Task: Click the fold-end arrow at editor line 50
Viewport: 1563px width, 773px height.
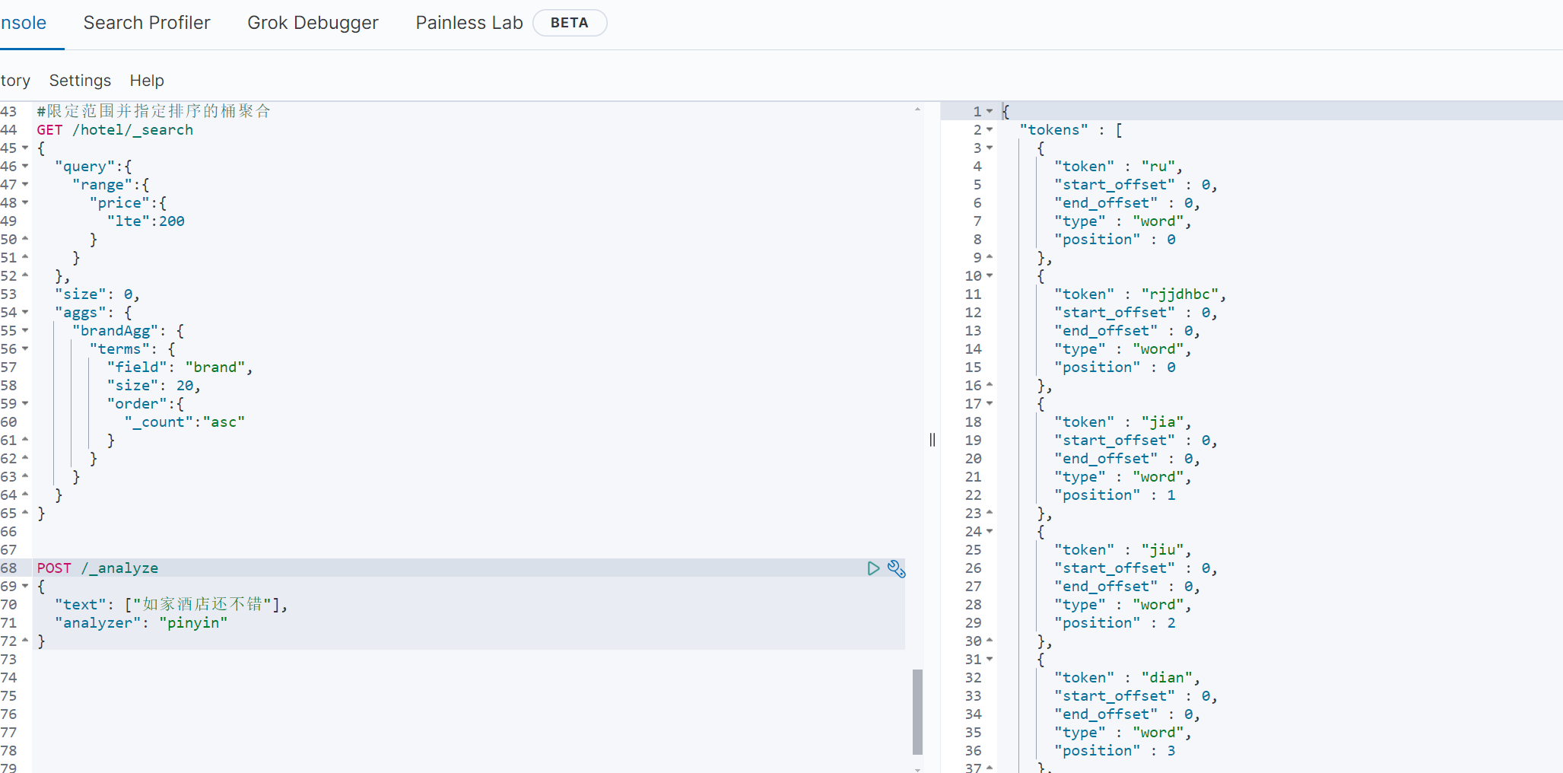Action: point(25,239)
